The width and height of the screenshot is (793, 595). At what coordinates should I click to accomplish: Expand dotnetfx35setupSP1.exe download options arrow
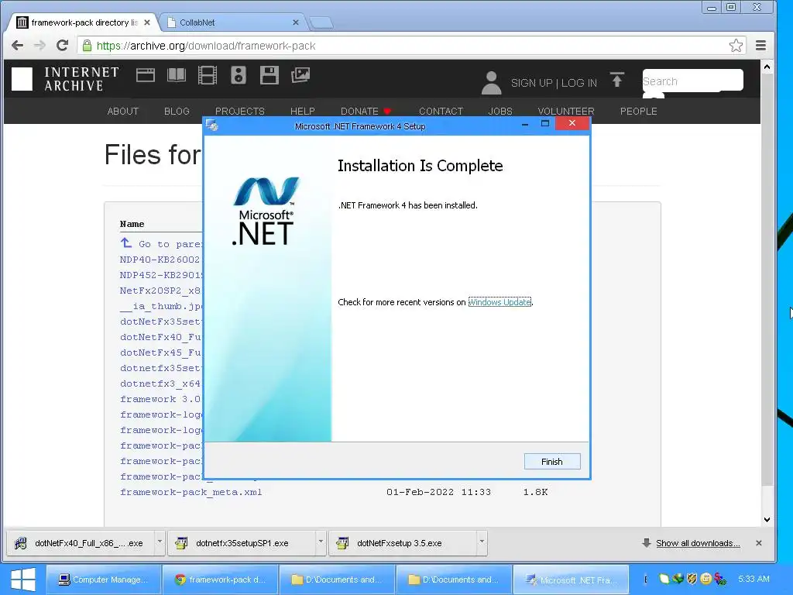(x=321, y=542)
